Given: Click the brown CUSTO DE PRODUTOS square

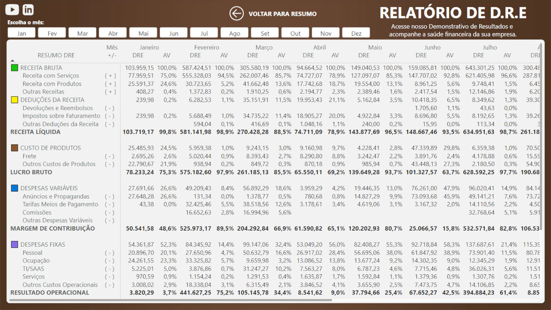Looking at the screenshot, I should (x=14, y=148).
